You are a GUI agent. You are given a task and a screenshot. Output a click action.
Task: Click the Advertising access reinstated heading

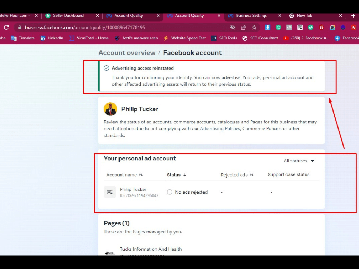[x=143, y=68]
